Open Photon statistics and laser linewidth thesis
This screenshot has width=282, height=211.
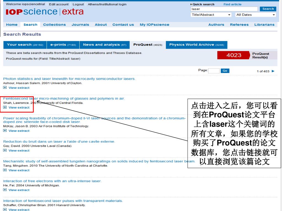69,79
